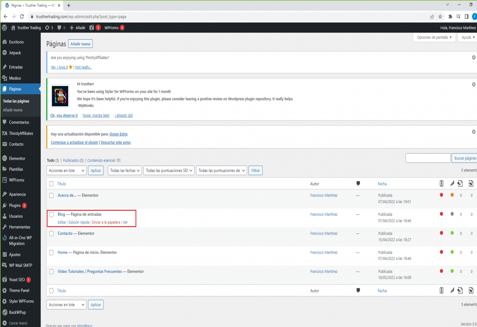Open Todas las puntuaciones de legibilidad dropdown
The width and height of the screenshot is (477, 327).
click(222, 170)
